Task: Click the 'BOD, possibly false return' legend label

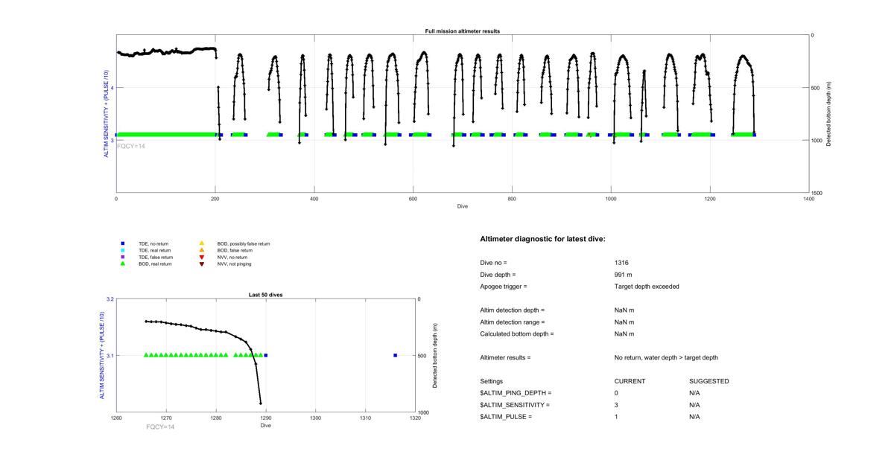Action: click(x=244, y=243)
